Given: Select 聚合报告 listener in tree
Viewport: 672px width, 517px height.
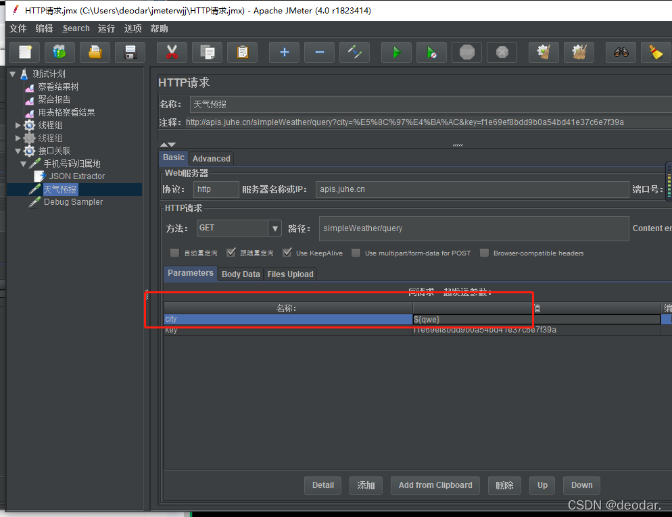Looking at the screenshot, I should click(x=54, y=100).
